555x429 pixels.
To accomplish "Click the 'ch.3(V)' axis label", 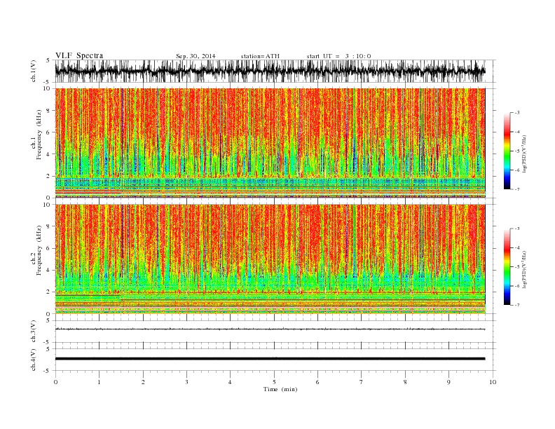I will pyautogui.click(x=34, y=332).
